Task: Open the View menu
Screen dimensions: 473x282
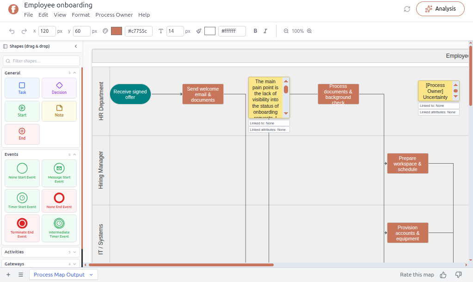Action: 60,15
